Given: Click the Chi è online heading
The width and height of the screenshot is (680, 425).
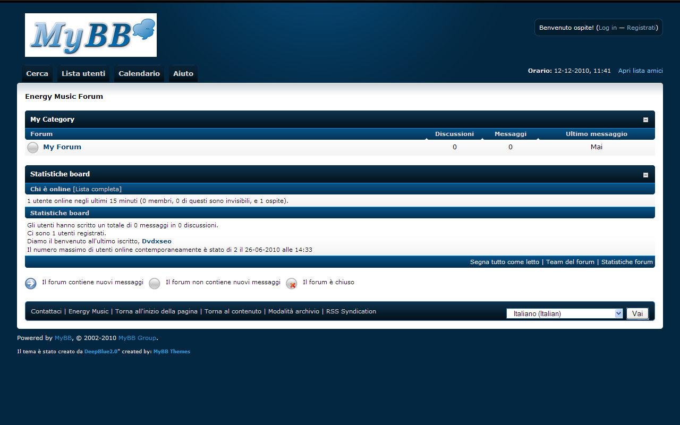Looking at the screenshot, I should coord(50,189).
